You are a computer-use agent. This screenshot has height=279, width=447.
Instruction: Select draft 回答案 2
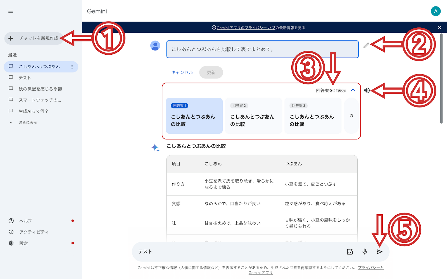pyautogui.click(x=254, y=116)
